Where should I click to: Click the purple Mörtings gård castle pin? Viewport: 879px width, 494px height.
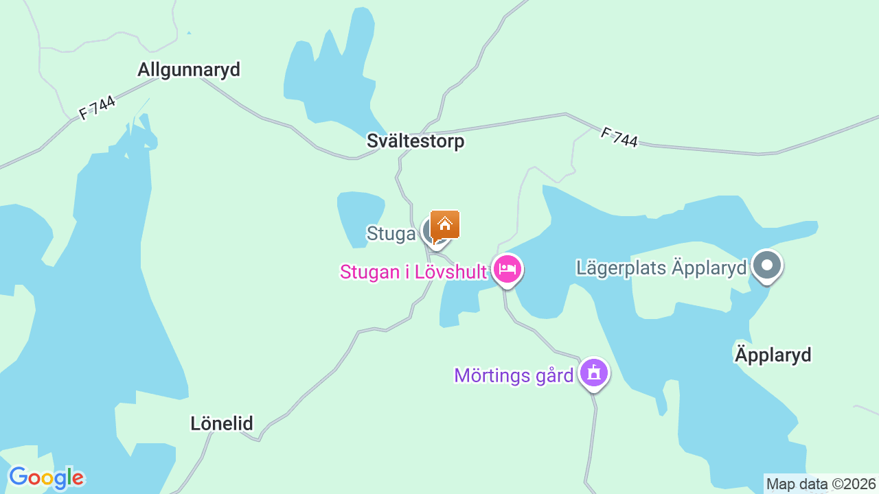tap(594, 374)
